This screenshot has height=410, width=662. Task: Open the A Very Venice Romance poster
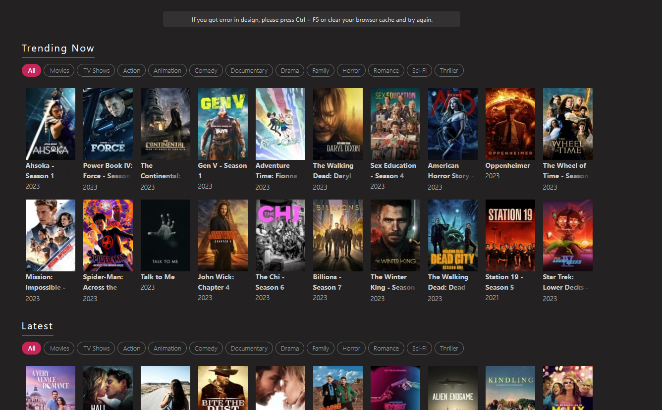(x=51, y=388)
